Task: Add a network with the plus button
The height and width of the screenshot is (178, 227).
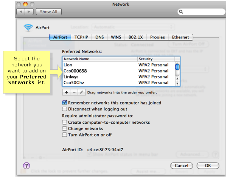Action: click(x=66, y=92)
